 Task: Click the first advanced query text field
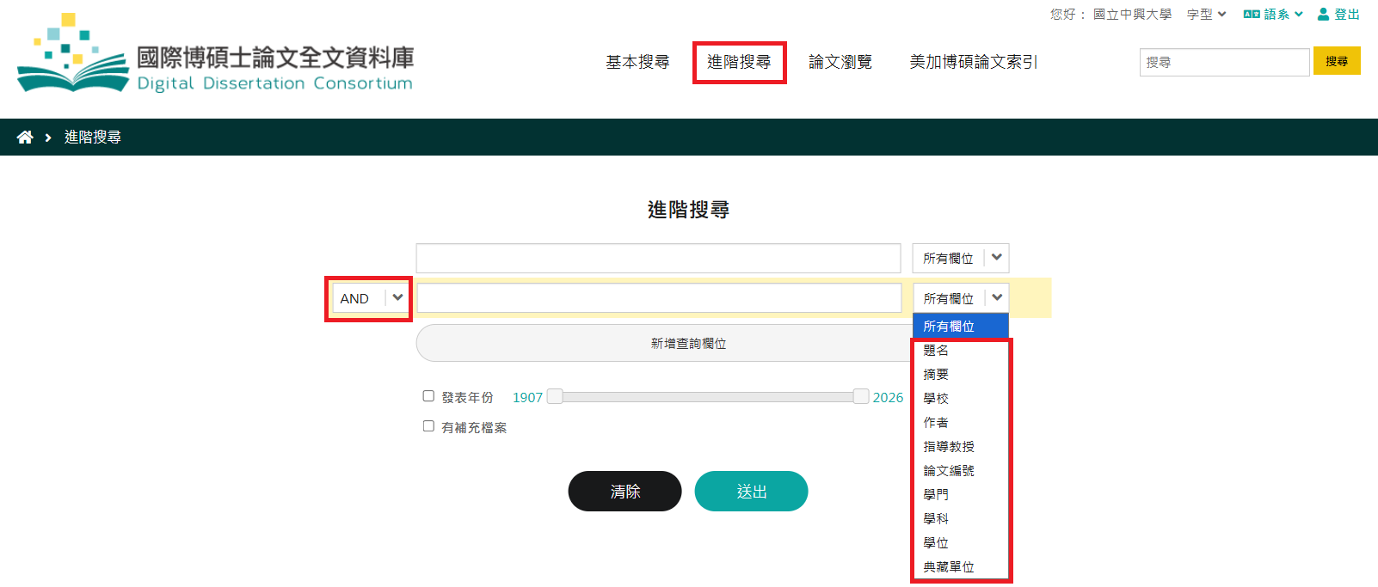click(658, 258)
